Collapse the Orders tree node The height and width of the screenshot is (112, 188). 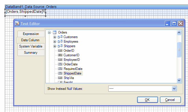pos(49,32)
